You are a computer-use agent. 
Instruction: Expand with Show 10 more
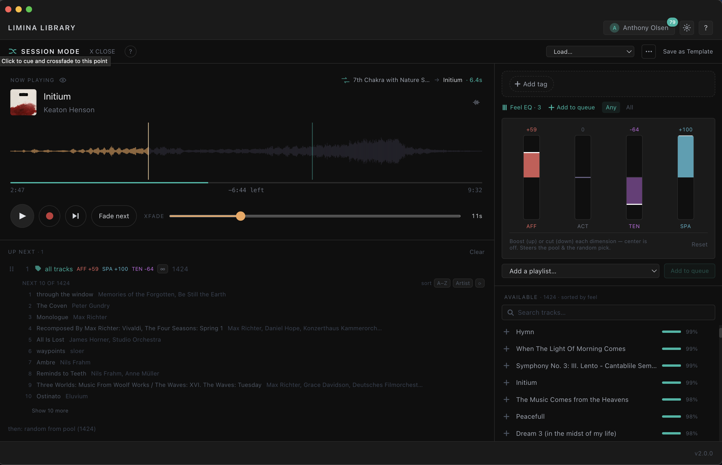50,411
